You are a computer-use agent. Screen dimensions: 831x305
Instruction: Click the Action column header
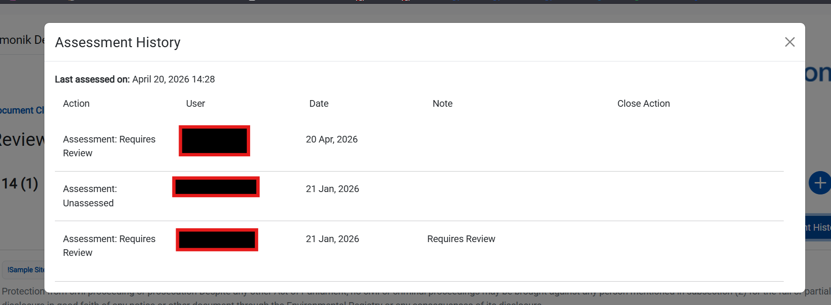pos(76,103)
